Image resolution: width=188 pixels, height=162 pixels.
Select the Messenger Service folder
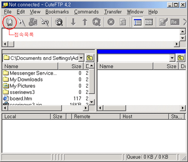click(x=30, y=73)
